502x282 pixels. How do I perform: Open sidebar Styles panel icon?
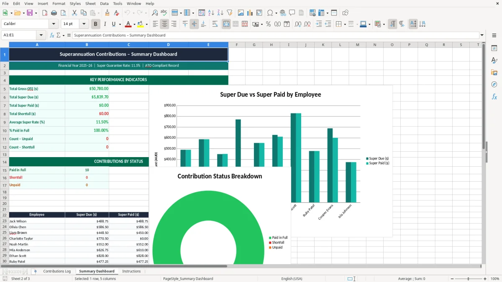click(494, 61)
